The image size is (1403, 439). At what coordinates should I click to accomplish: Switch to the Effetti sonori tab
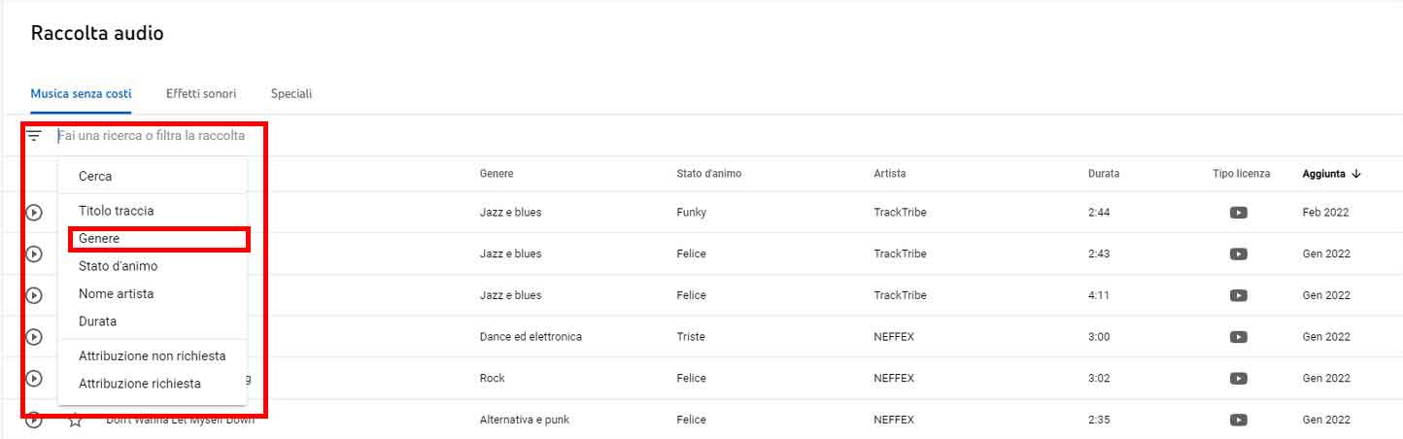click(201, 94)
